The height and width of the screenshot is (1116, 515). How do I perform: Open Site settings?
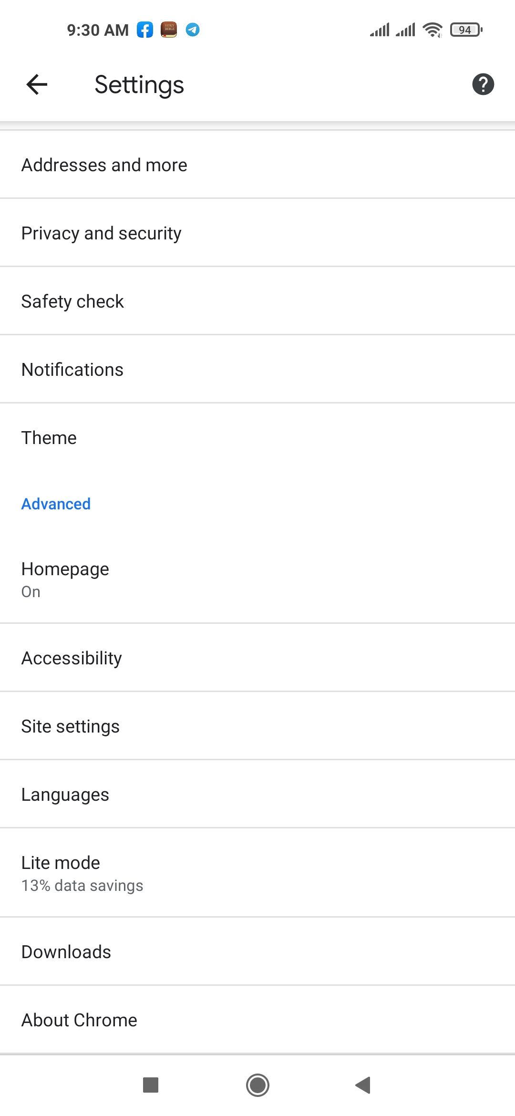[x=70, y=726]
